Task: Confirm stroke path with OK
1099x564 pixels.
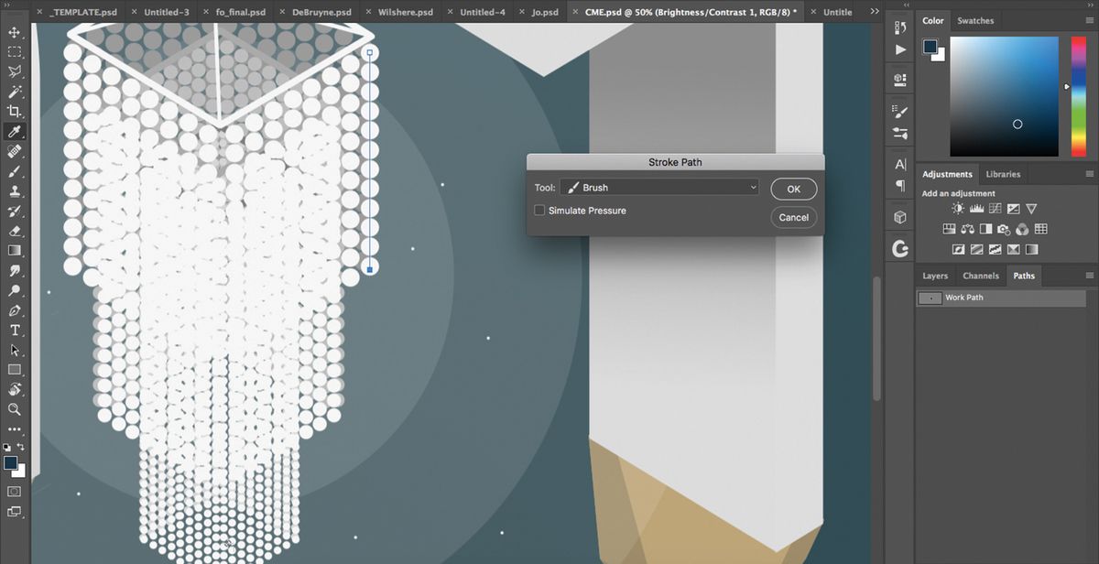Action: 793,189
